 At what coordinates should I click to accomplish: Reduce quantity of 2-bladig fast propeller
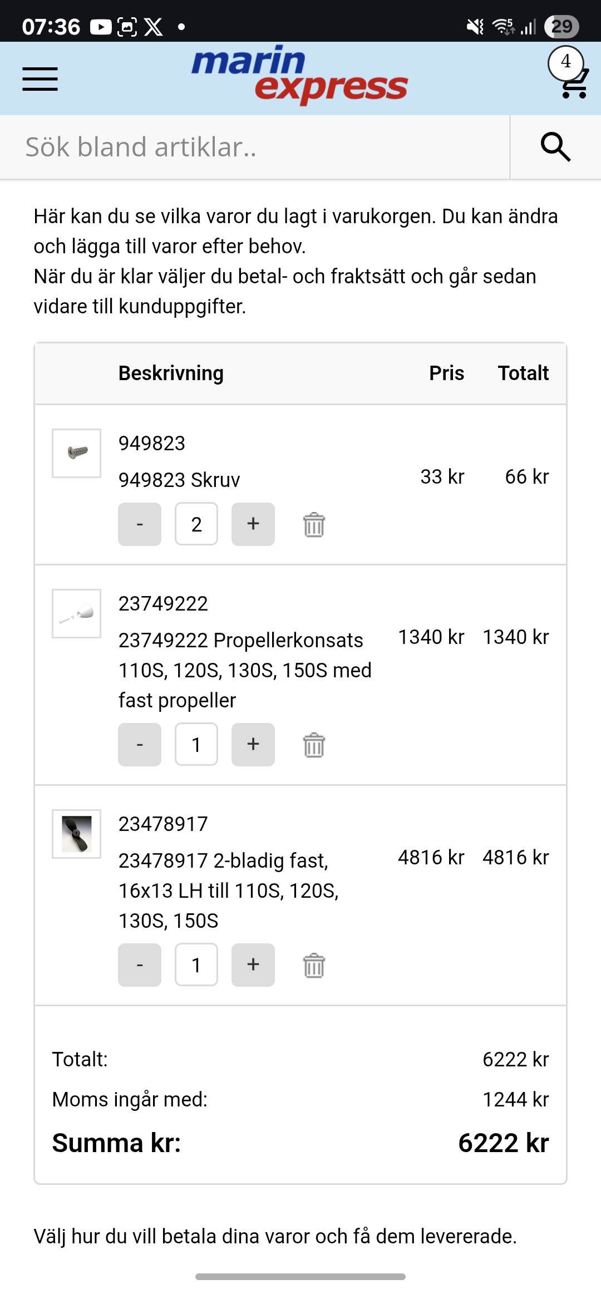[140, 965]
